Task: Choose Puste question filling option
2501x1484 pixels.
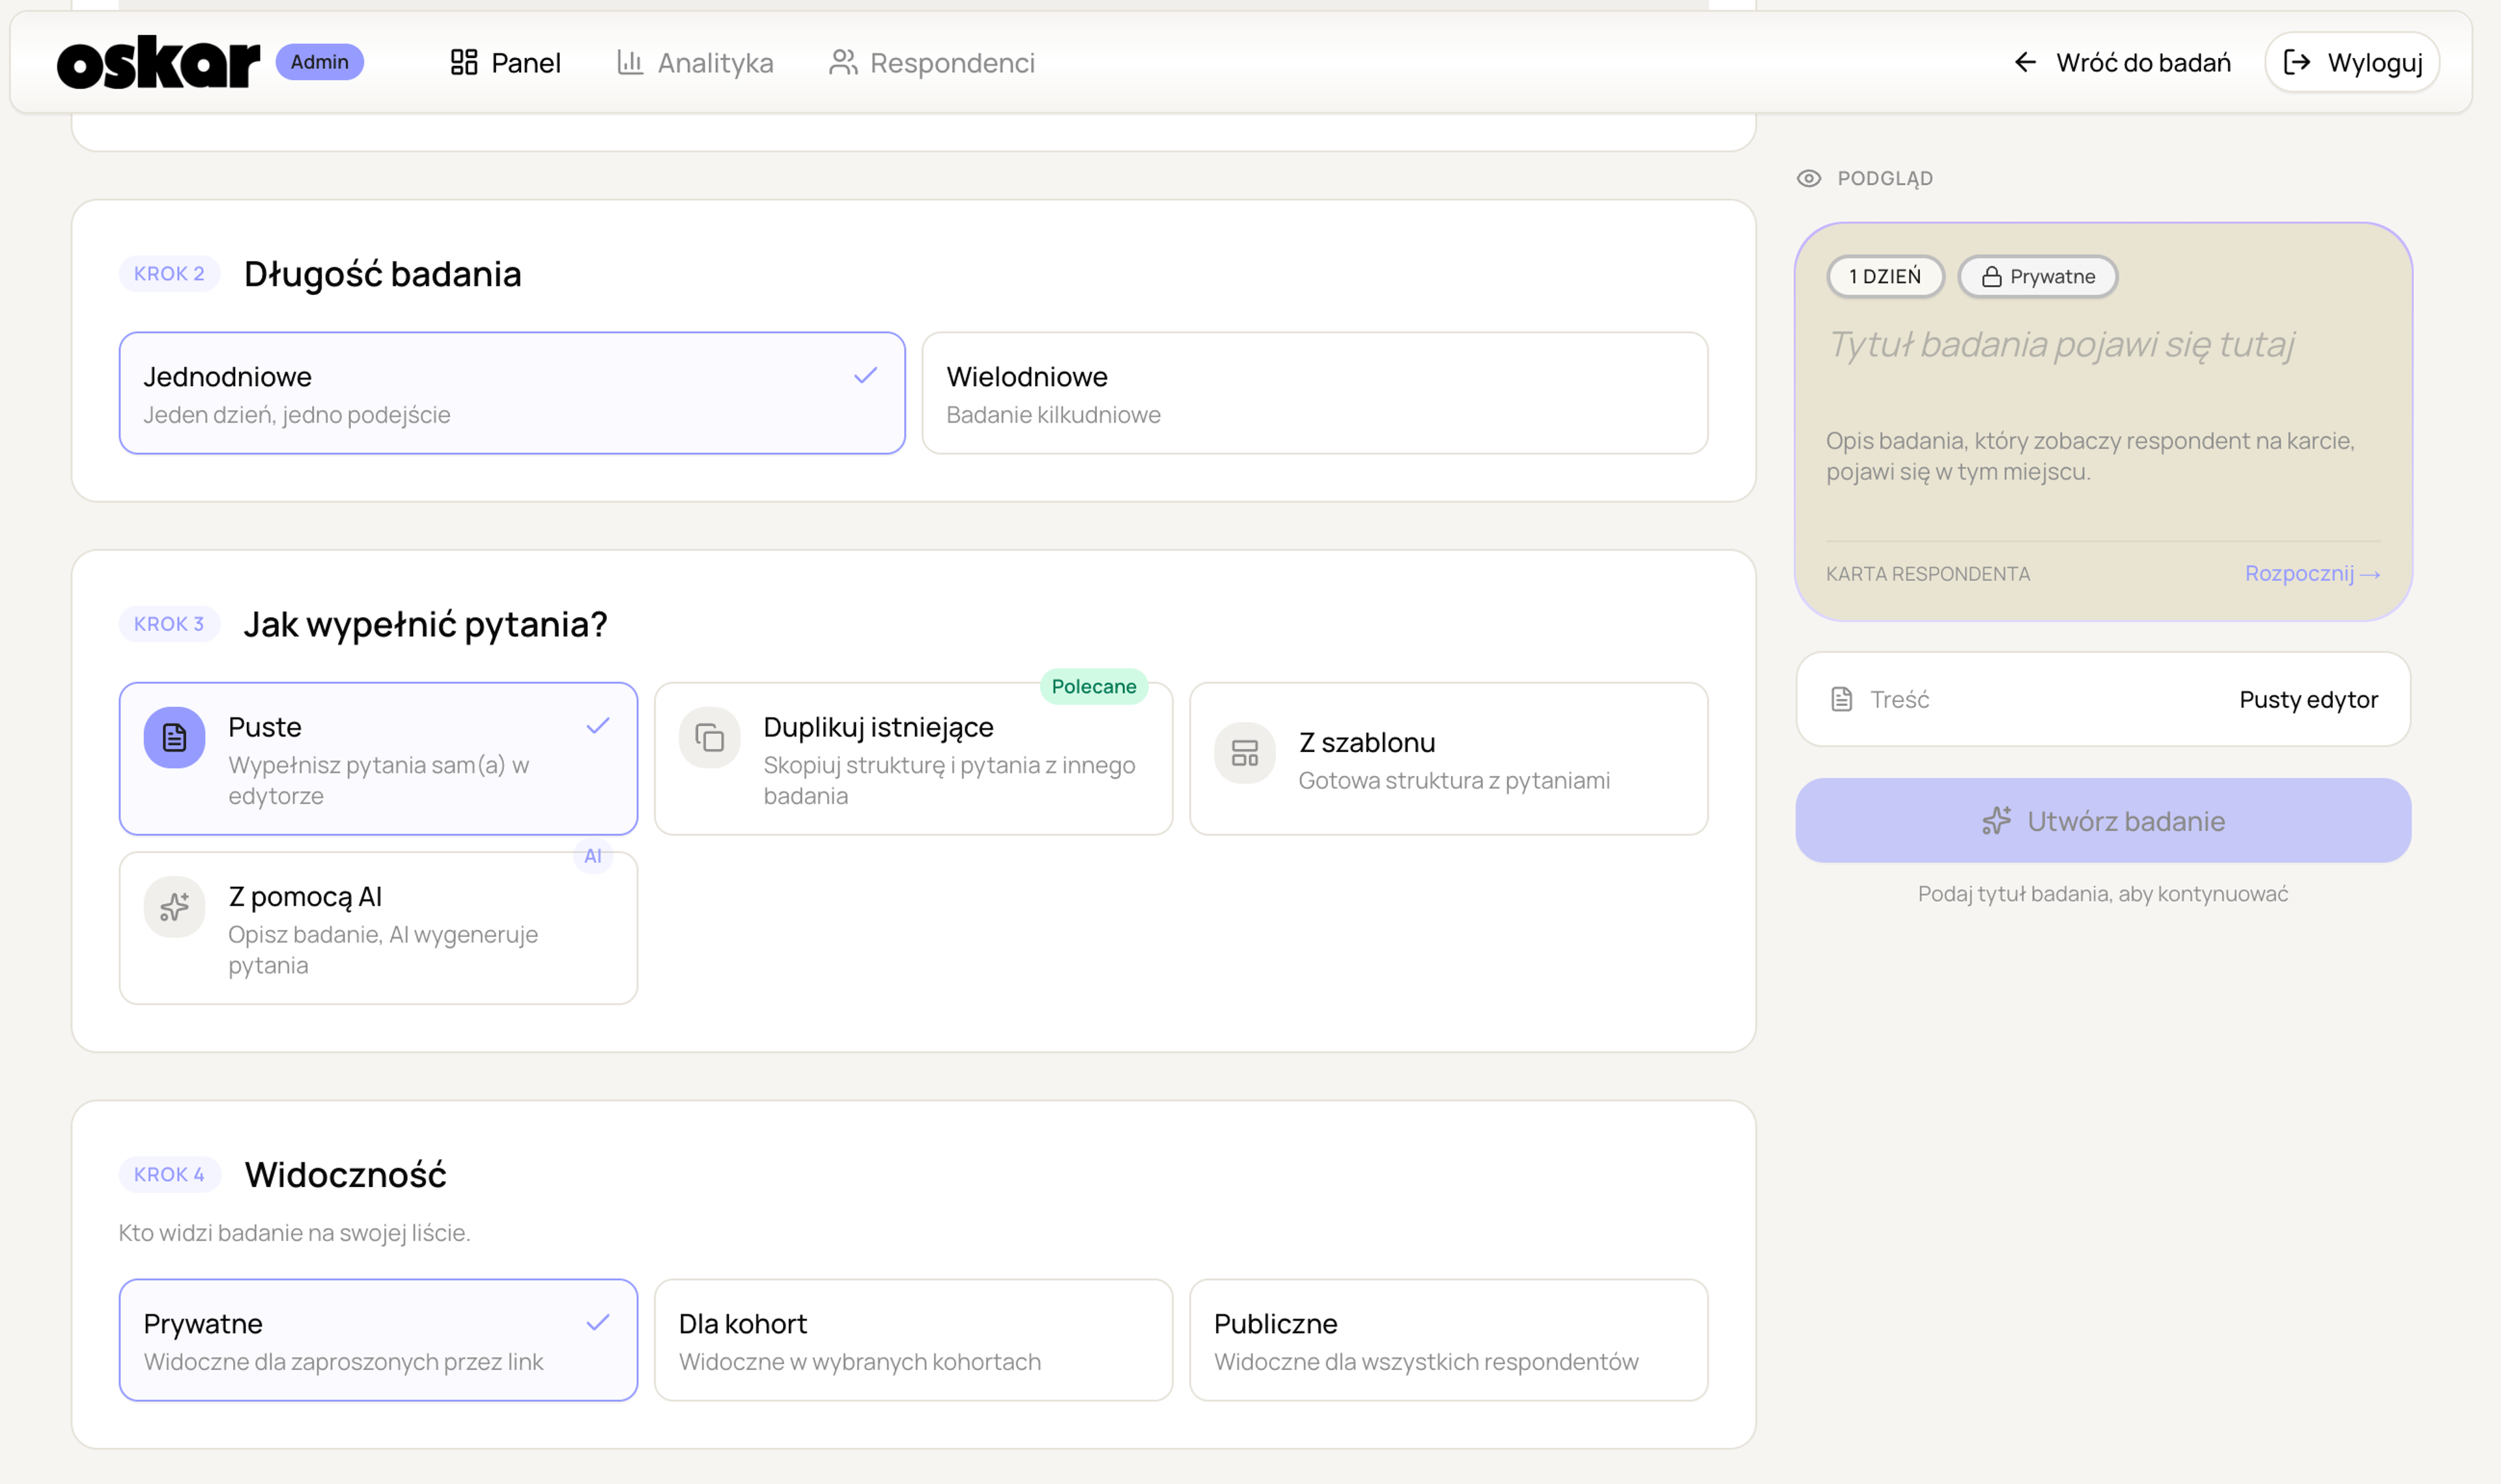Action: [378, 759]
